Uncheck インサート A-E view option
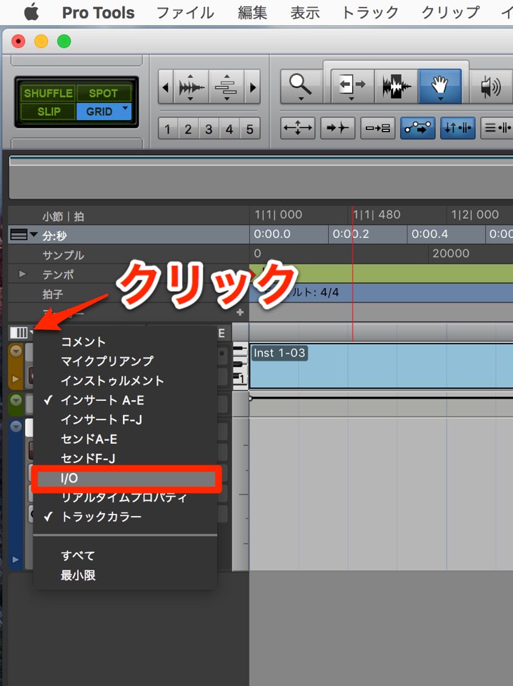The image size is (513, 686). pos(125,400)
